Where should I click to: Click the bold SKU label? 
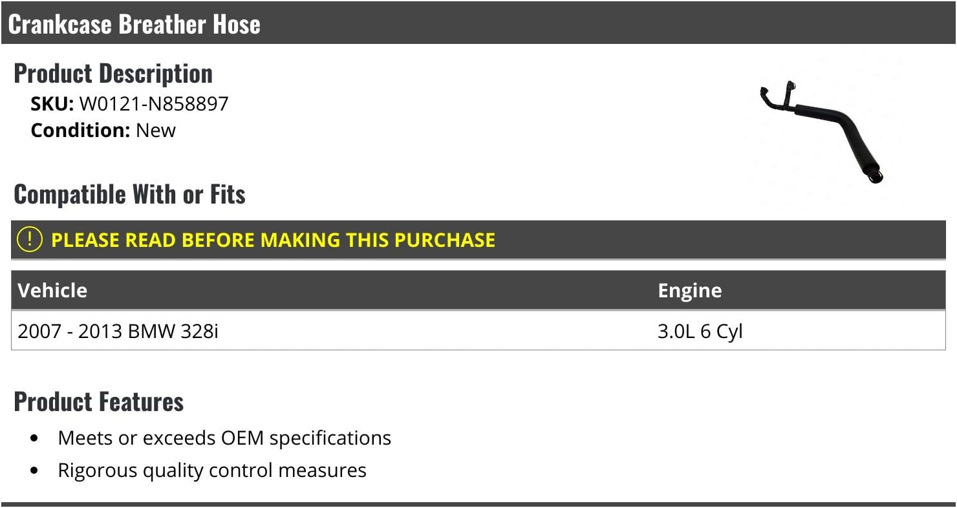tap(52, 103)
